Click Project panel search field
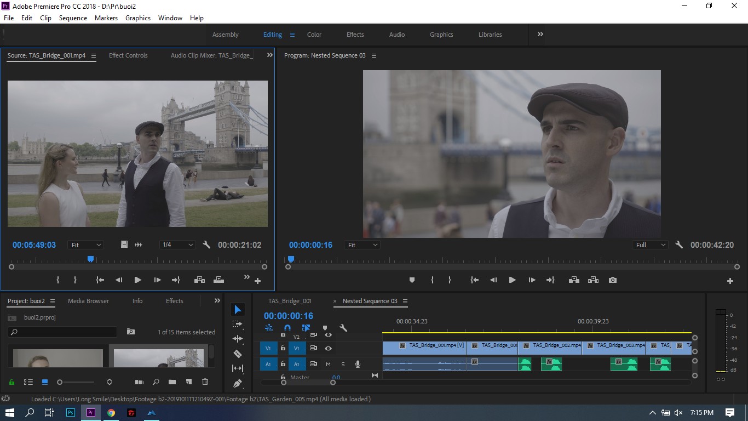 coord(62,332)
